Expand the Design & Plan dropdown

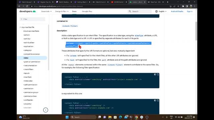(x=62, y=11)
